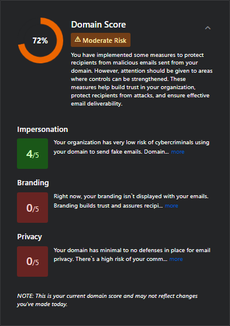Expand Privacy description with more link

(x=176, y=259)
